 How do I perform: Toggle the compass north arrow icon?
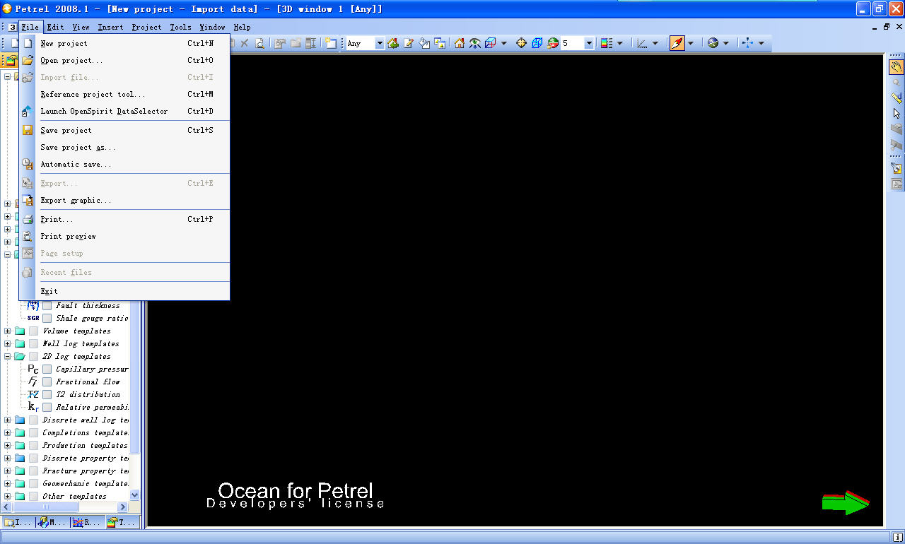pyautogui.click(x=677, y=43)
